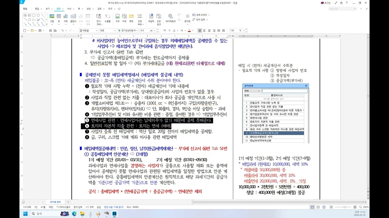Image resolution: width=389 pixels, height=218 pixels.
Task: Insert a memo with the 메모 icon
Action: click(x=131, y=18)
